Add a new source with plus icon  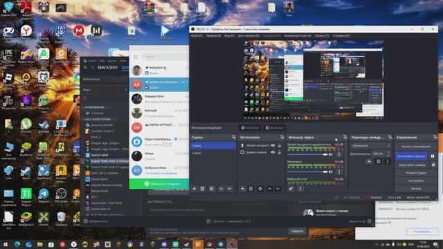pyautogui.click(x=242, y=189)
